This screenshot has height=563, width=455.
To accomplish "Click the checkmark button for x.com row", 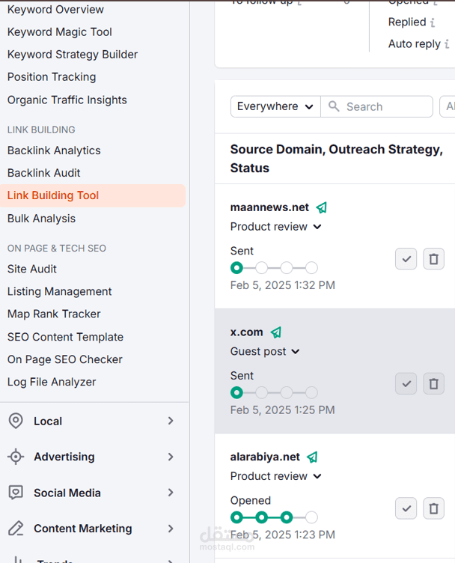I will tap(406, 384).
